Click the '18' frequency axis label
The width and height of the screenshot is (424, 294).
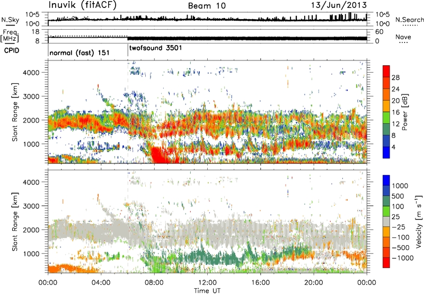click(36, 32)
